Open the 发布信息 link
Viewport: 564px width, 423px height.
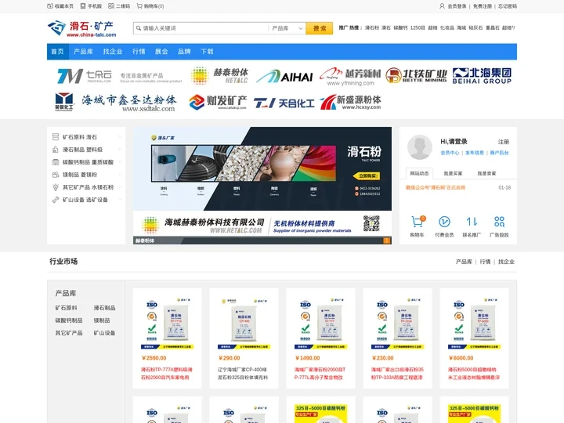pyautogui.click(x=475, y=153)
